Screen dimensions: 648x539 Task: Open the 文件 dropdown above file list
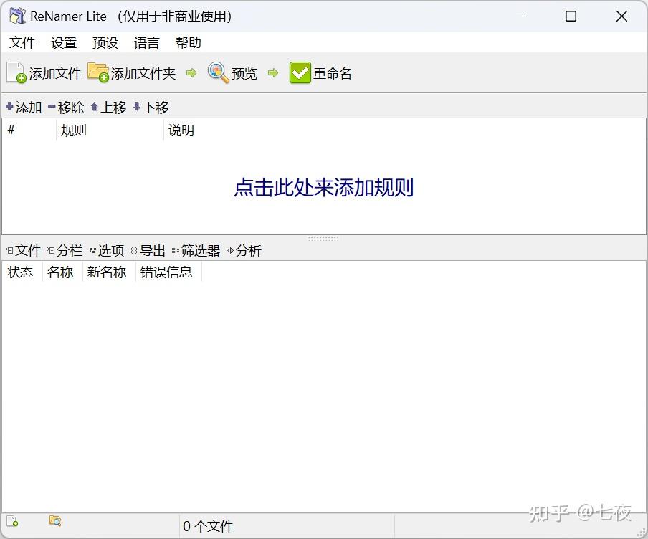(23, 250)
